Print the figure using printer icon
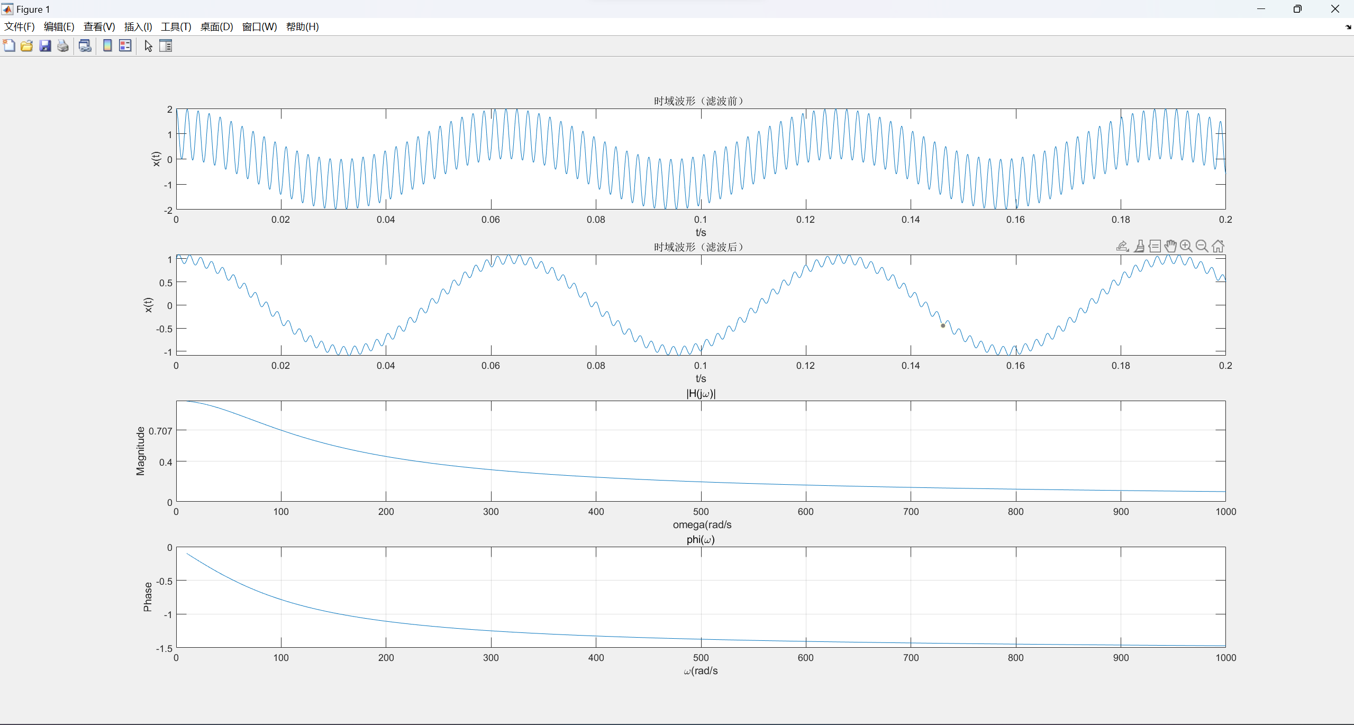The width and height of the screenshot is (1354, 725). pos(63,46)
